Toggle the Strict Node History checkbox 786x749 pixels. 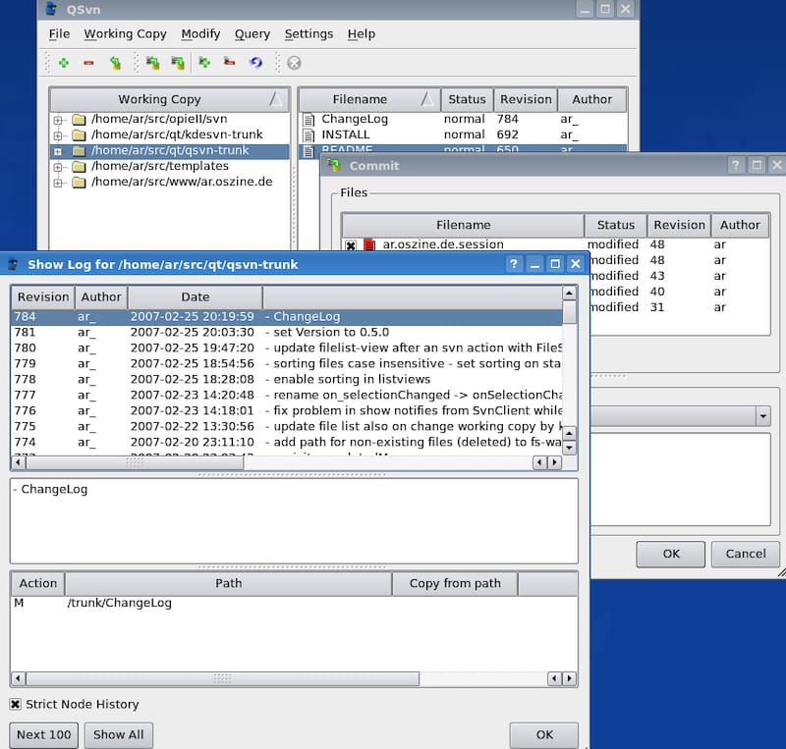pos(15,704)
